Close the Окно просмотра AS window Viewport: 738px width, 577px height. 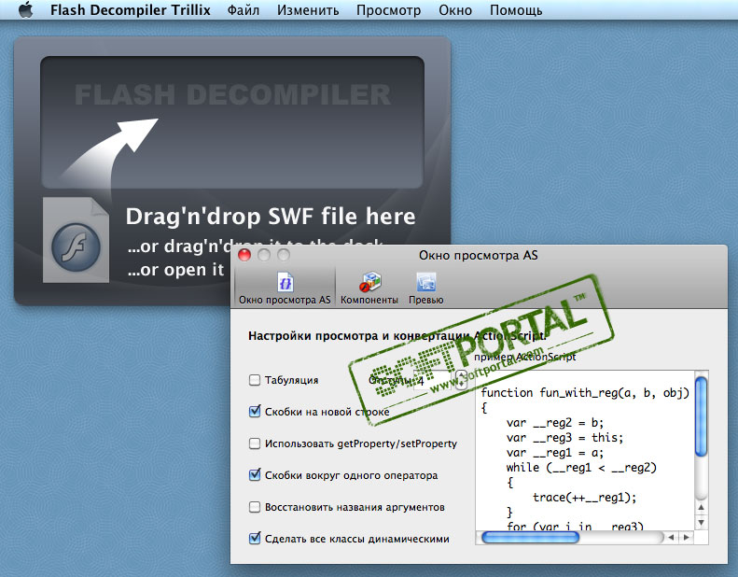coord(244,255)
